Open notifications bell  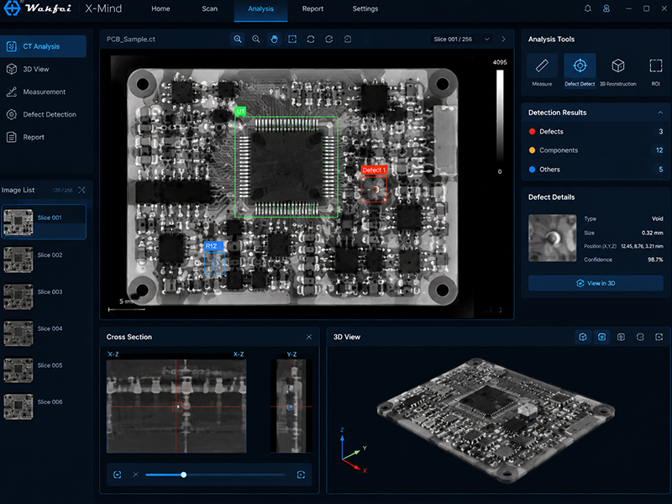click(587, 8)
